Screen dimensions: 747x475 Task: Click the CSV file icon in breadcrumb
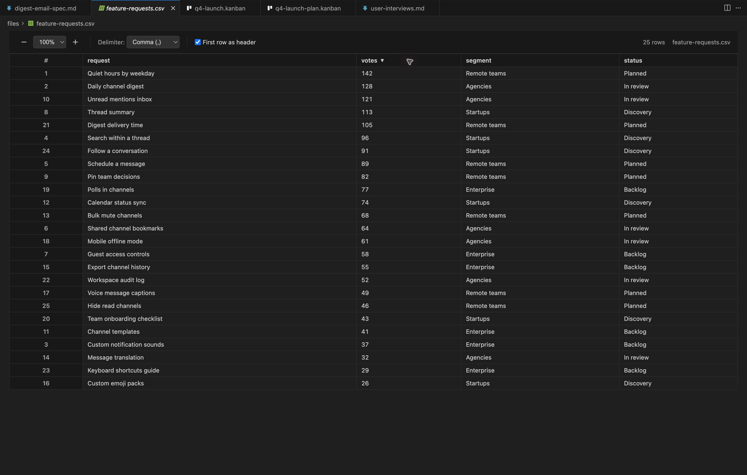coord(31,23)
